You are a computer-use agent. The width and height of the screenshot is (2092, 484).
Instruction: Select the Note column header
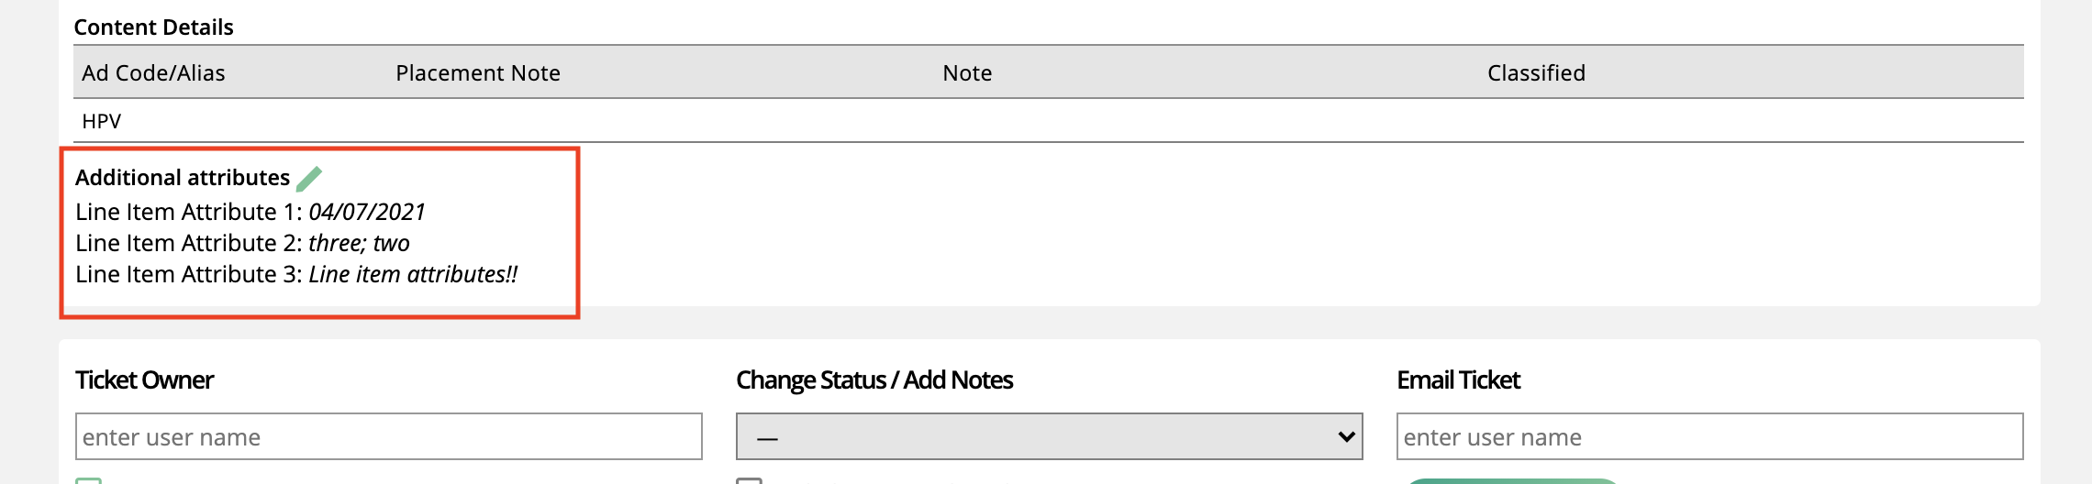point(967,73)
